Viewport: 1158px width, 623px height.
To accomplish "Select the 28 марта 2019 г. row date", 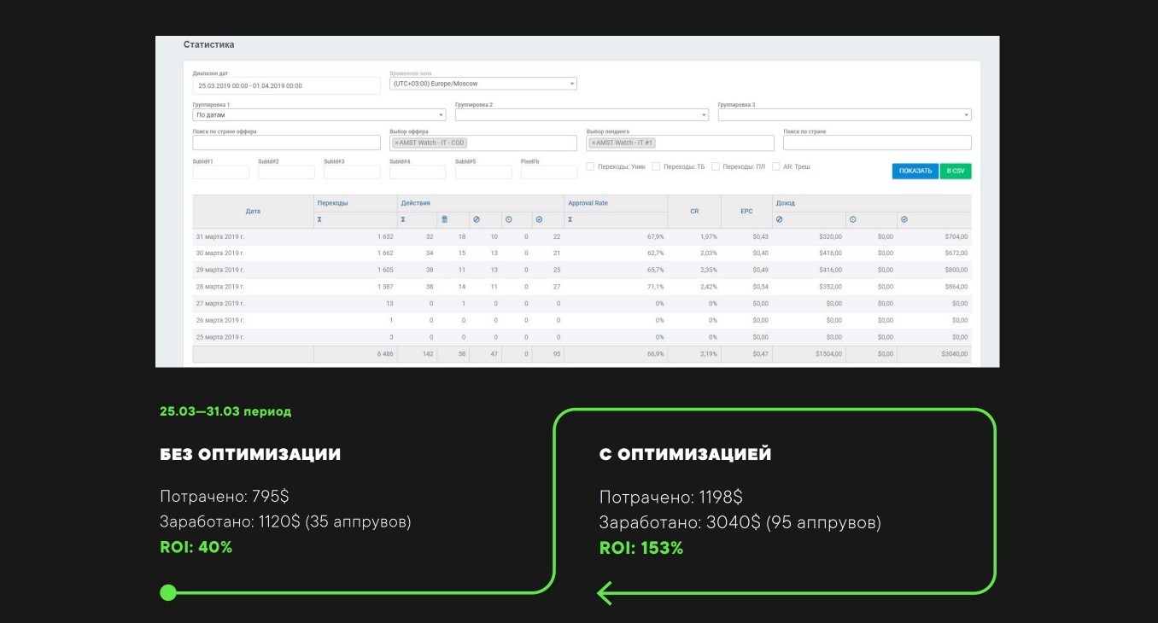I will 220,286.
